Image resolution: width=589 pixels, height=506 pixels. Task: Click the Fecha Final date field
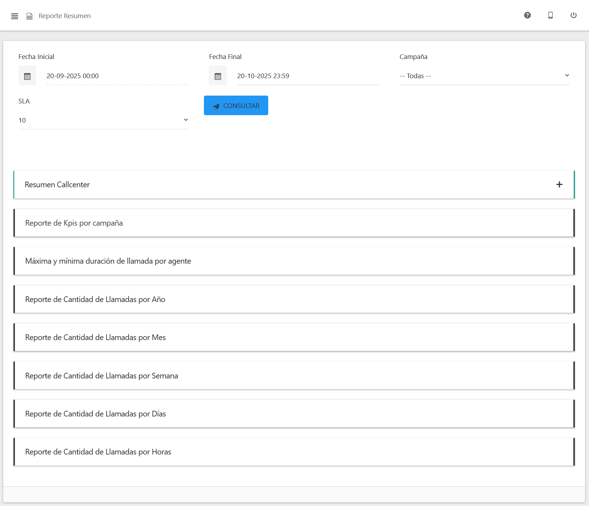tap(308, 76)
